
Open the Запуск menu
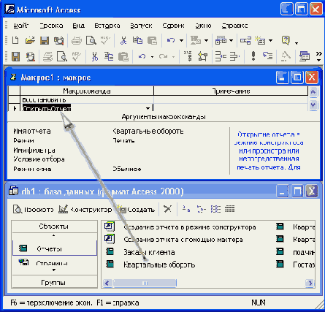[141, 26]
